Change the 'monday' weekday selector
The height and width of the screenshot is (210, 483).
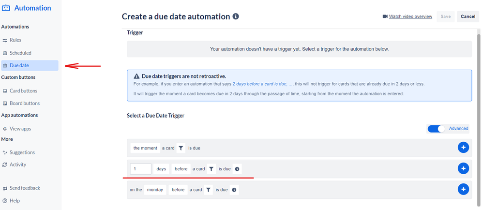(x=155, y=190)
